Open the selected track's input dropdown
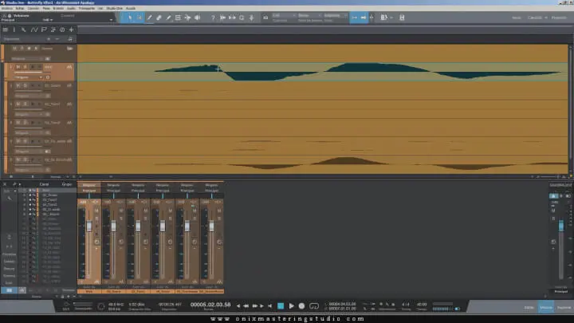574x323 pixels. 29,77
